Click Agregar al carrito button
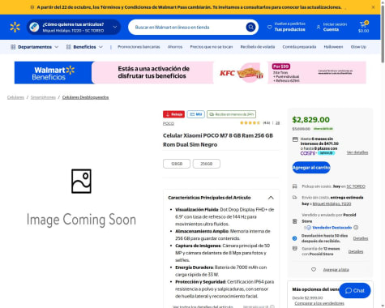Viewport: 385px width, 308px height. pos(311,168)
